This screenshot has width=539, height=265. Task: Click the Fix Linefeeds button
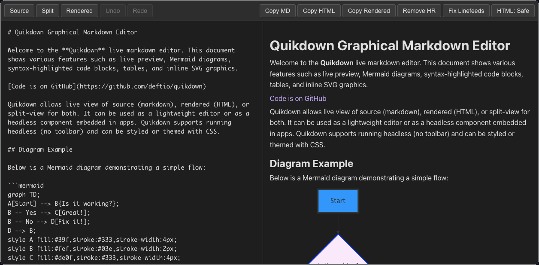pos(466,11)
